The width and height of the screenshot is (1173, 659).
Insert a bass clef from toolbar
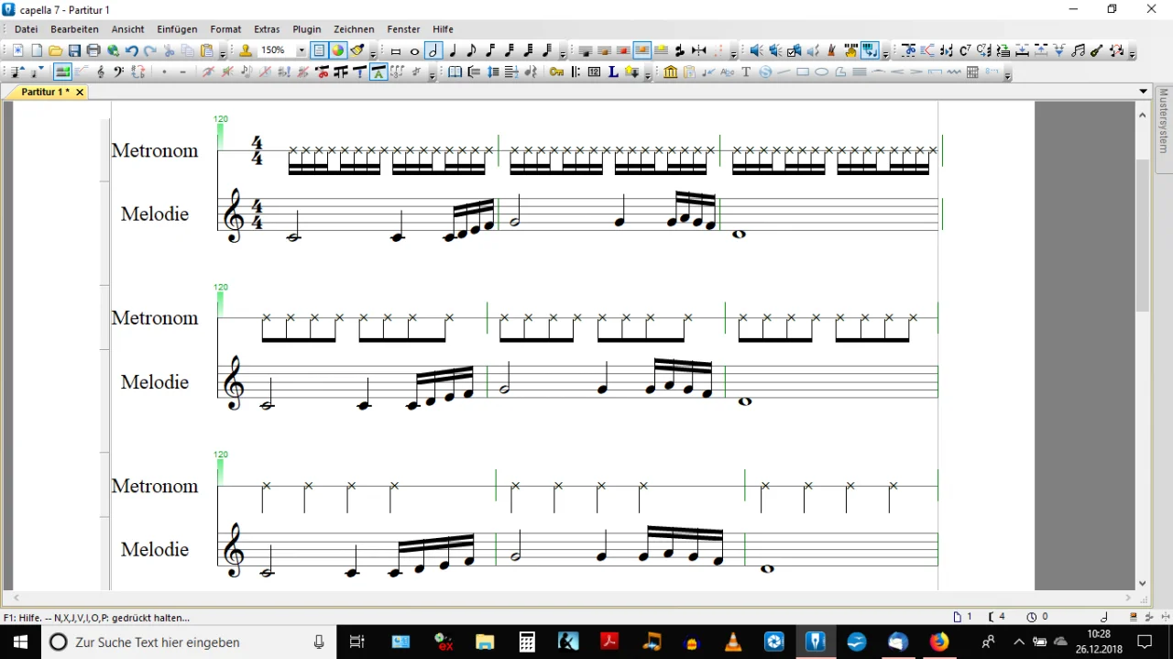pos(118,72)
